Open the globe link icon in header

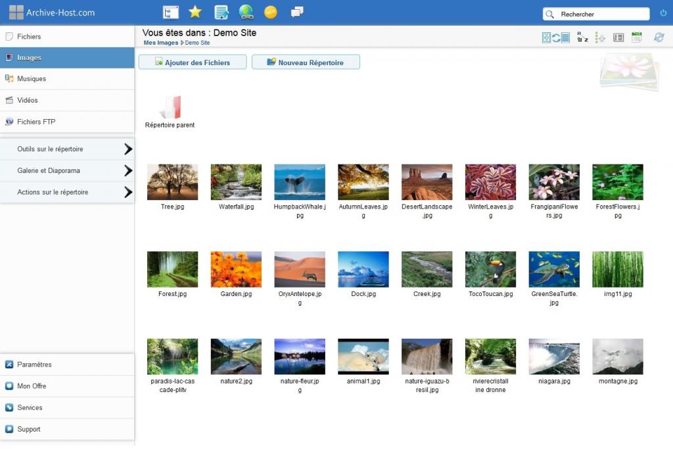tap(246, 12)
